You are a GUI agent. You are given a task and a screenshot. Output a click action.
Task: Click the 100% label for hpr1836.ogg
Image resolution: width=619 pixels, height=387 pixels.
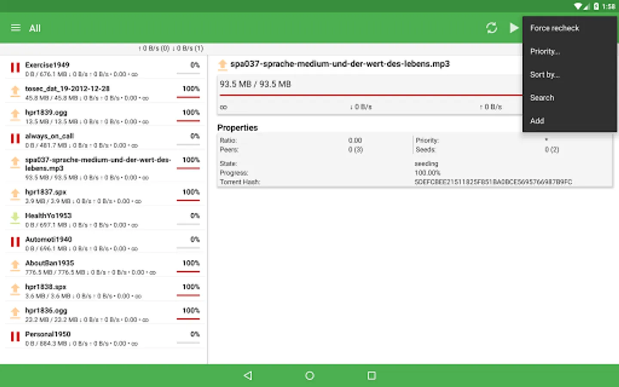point(191,310)
